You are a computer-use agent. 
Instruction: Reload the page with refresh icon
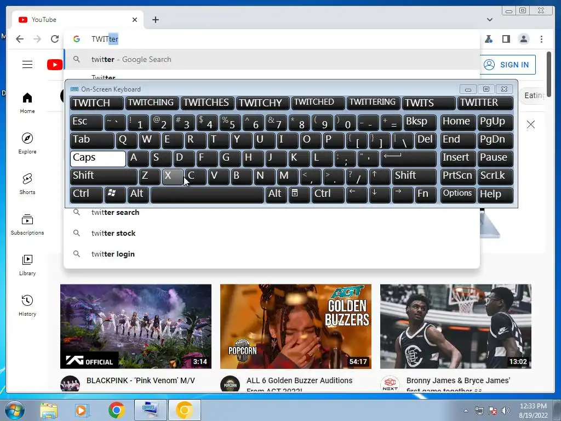(x=55, y=39)
